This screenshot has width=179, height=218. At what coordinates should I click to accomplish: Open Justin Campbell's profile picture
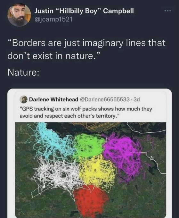point(19,15)
